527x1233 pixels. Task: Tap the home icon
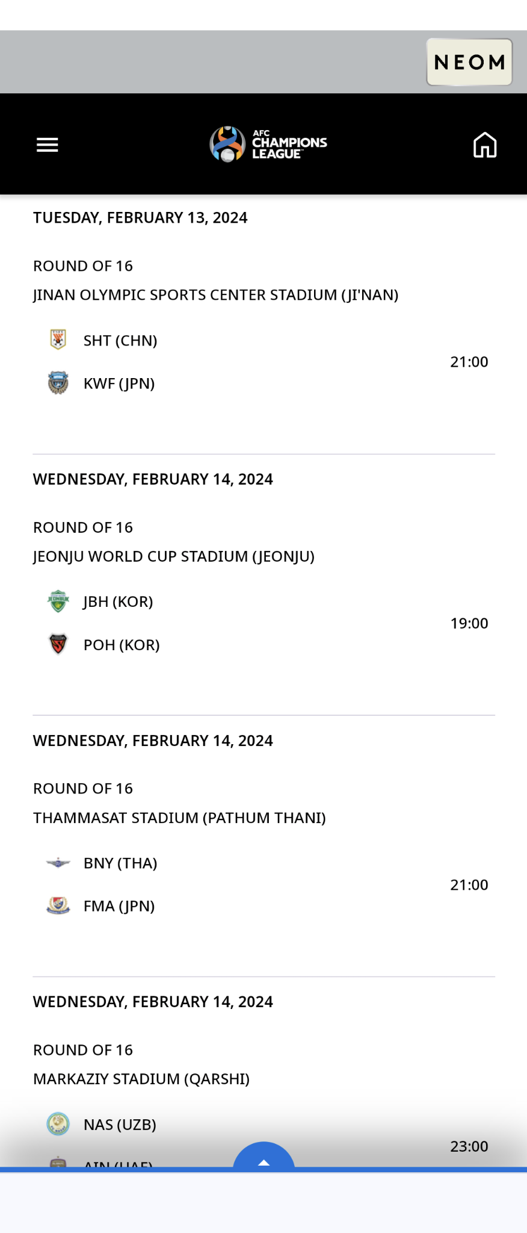click(484, 145)
